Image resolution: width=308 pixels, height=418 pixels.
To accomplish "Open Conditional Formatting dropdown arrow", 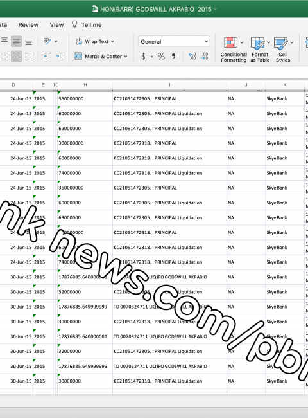I will pos(242,42).
